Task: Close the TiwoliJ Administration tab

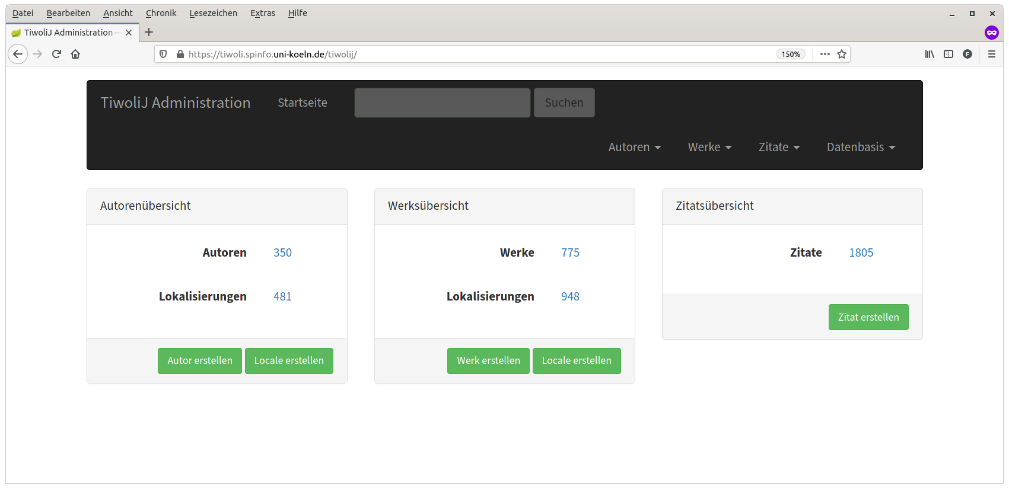Action: point(129,33)
